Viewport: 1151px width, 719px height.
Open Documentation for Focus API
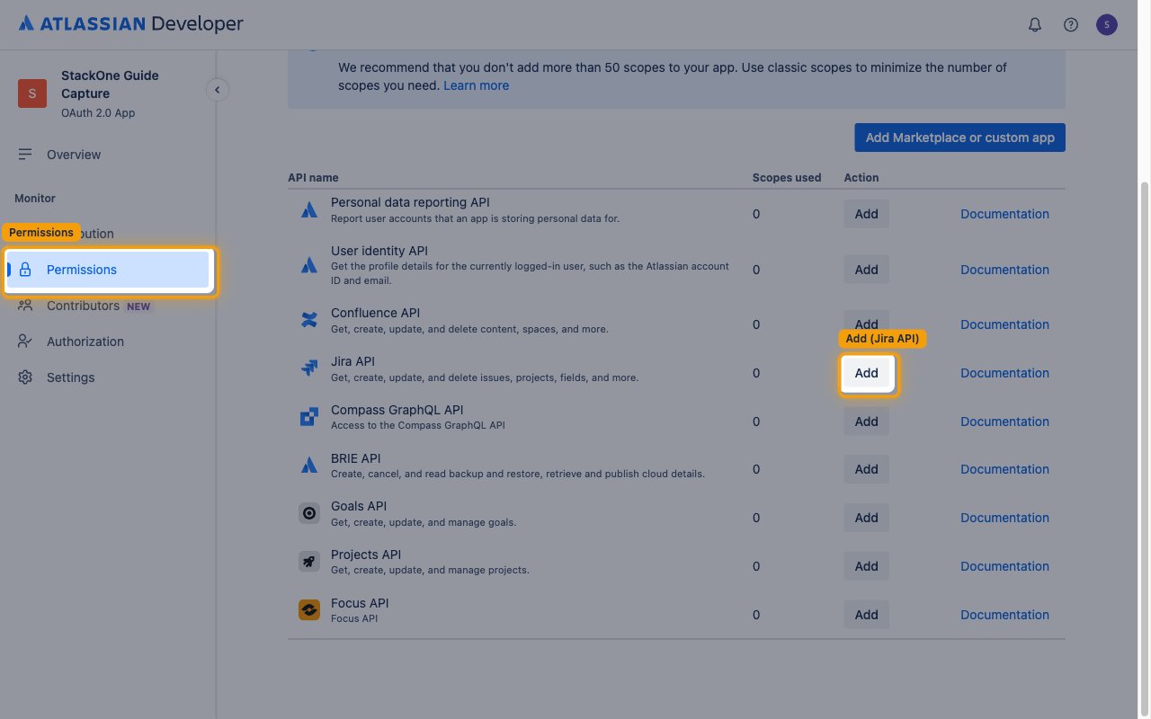point(1004,615)
